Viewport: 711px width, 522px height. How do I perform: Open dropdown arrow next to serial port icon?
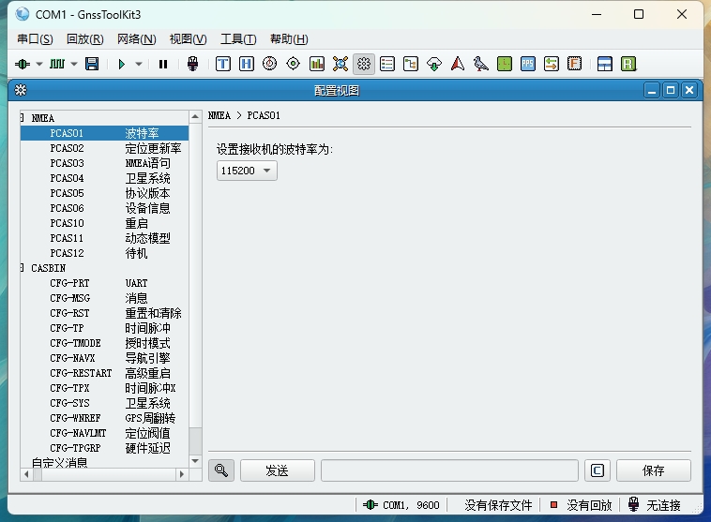39,64
